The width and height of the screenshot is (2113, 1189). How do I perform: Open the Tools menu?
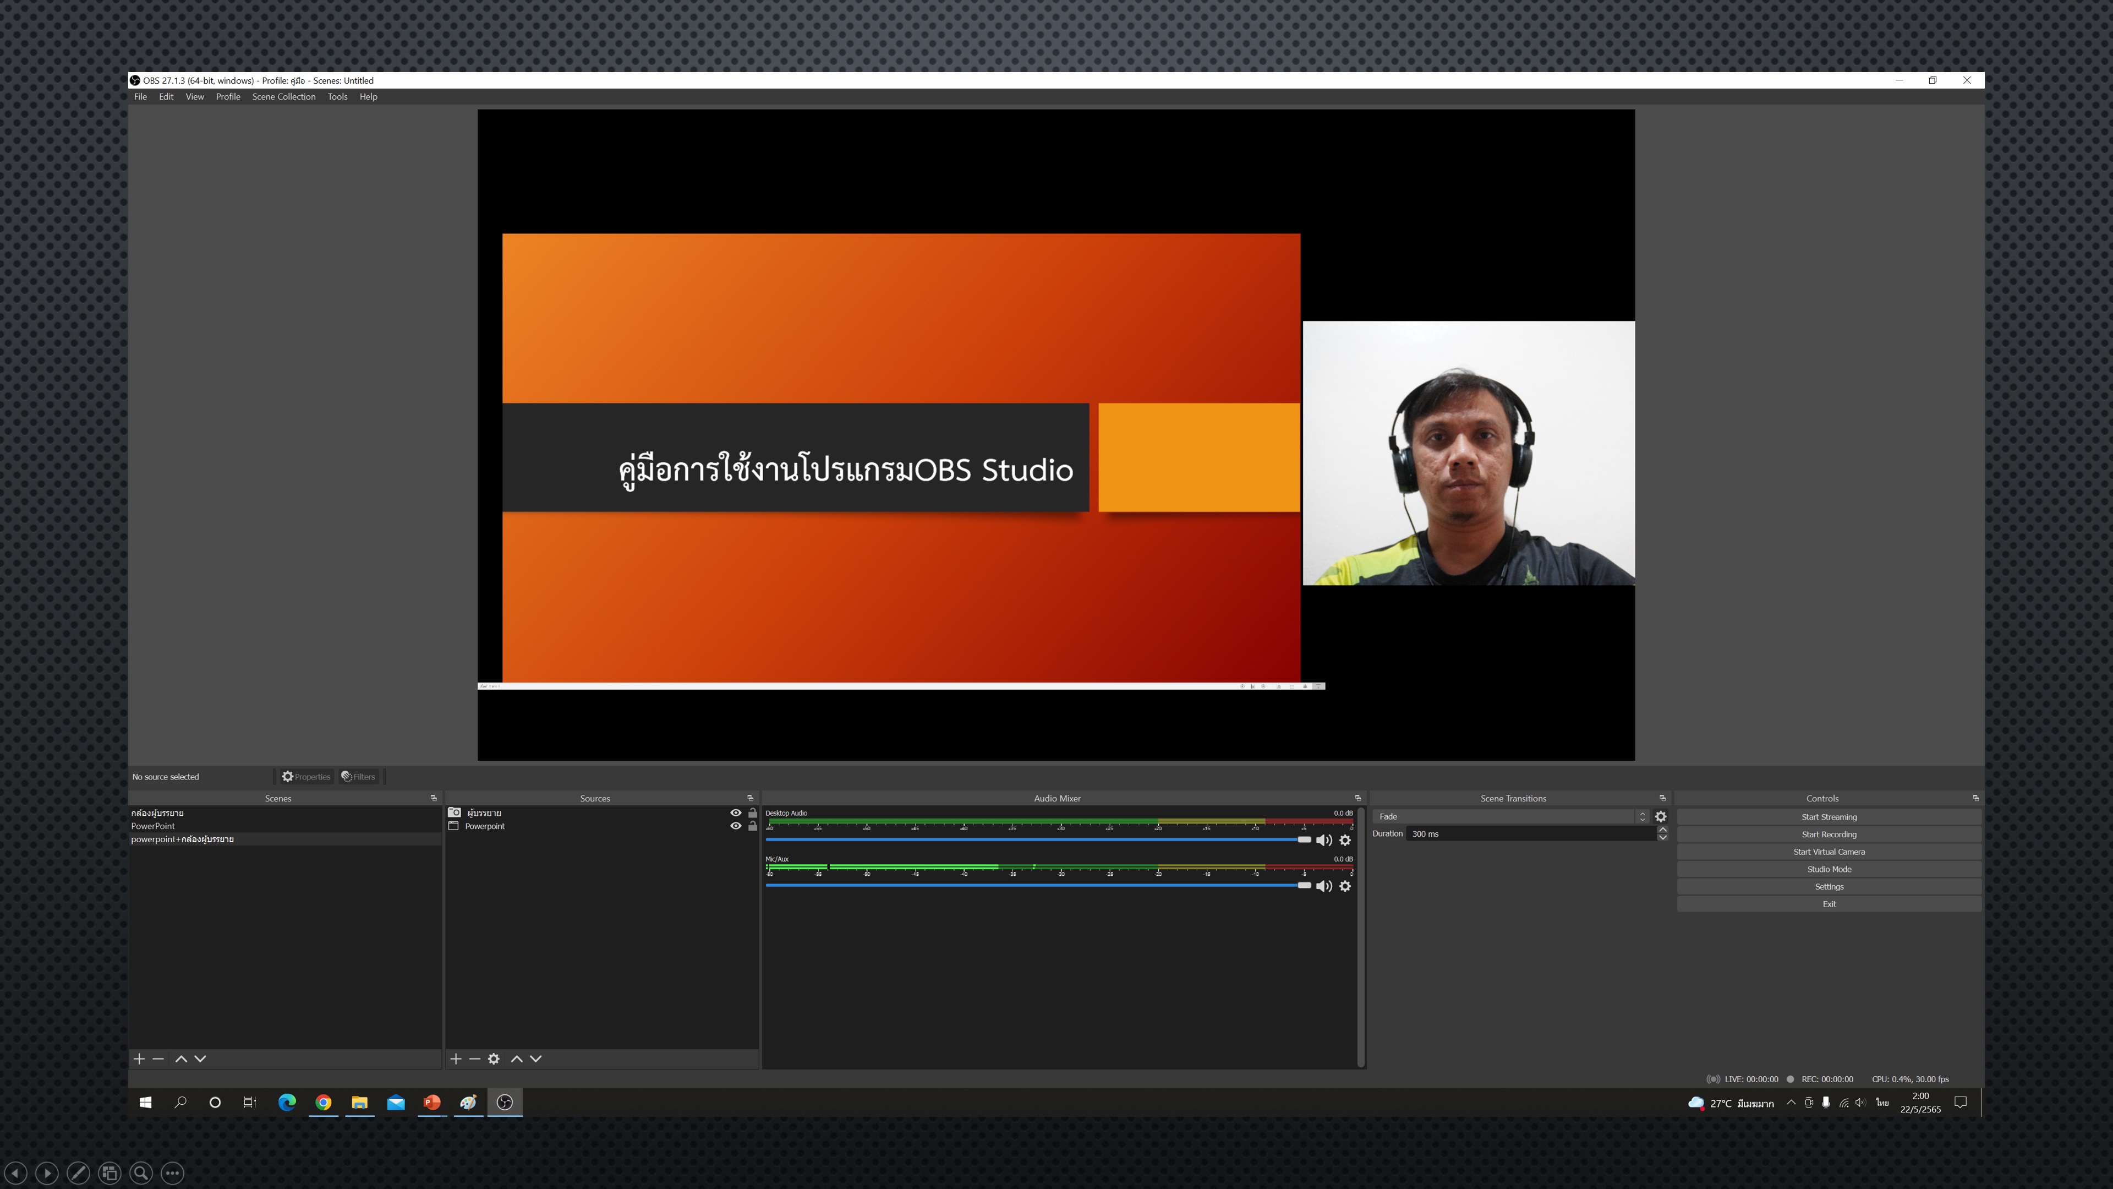point(337,97)
